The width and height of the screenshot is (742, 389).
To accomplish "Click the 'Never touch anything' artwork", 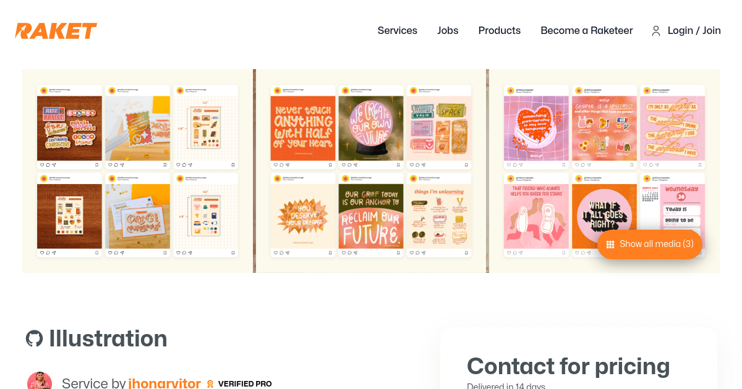I will tap(303, 128).
